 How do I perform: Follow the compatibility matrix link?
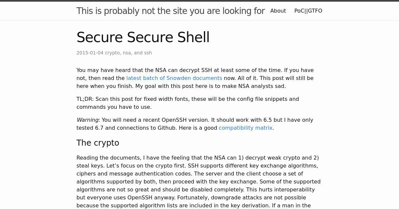pyautogui.click(x=246, y=128)
